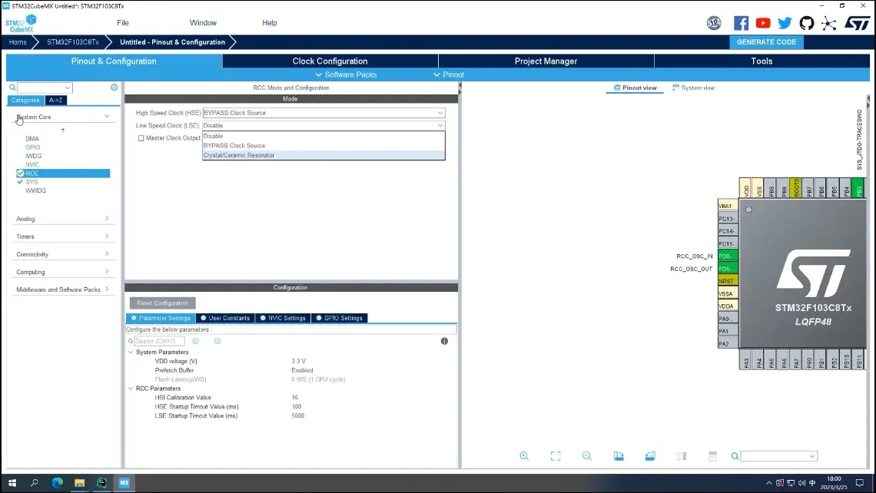Open the YouTube icon in header
The width and height of the screenshot is (876, 493).
[763, 23]
